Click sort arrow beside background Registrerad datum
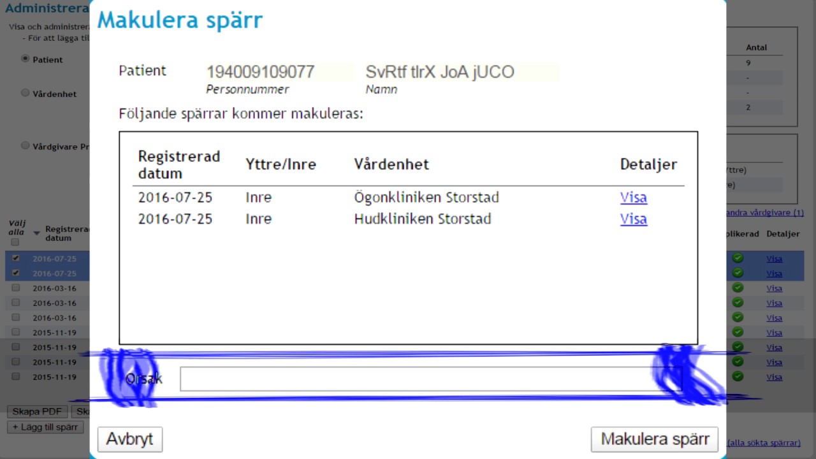 (37, 233)
